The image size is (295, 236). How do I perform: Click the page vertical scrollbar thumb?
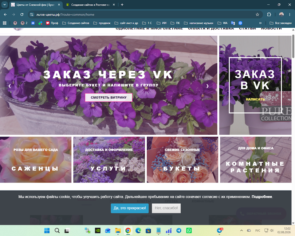pyautogui.click(x=293, y=46)
